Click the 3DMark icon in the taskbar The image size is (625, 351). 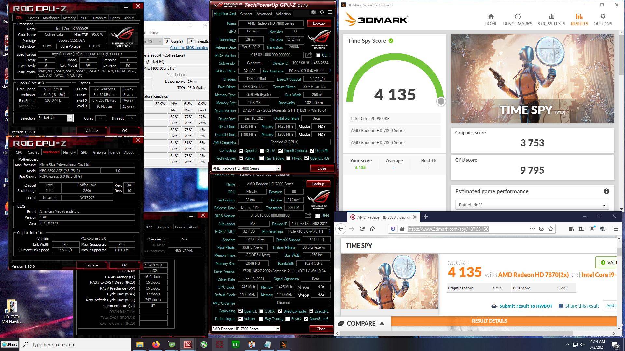click(284, 344)
